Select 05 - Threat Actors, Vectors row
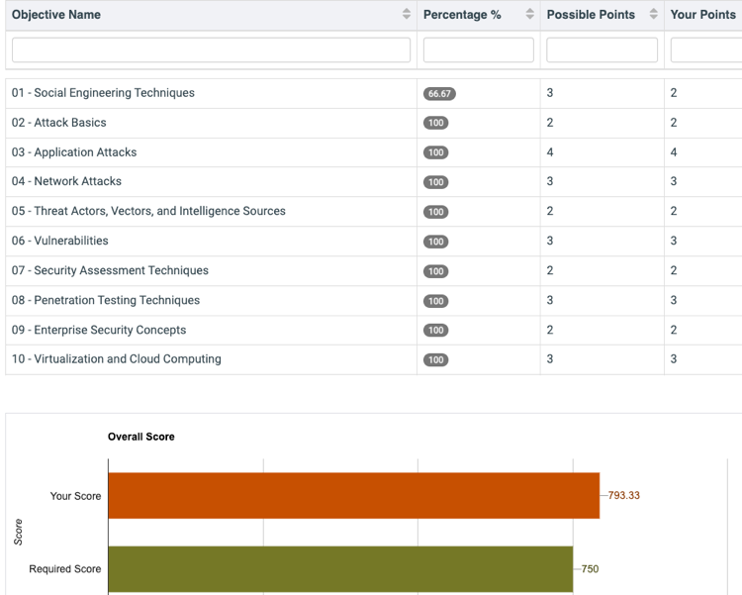This screenshot has height=595, width=742. click(148, 211)
